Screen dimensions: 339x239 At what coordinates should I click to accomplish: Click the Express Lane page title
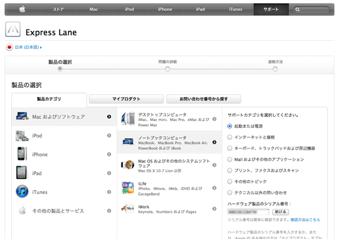point(51,33)
